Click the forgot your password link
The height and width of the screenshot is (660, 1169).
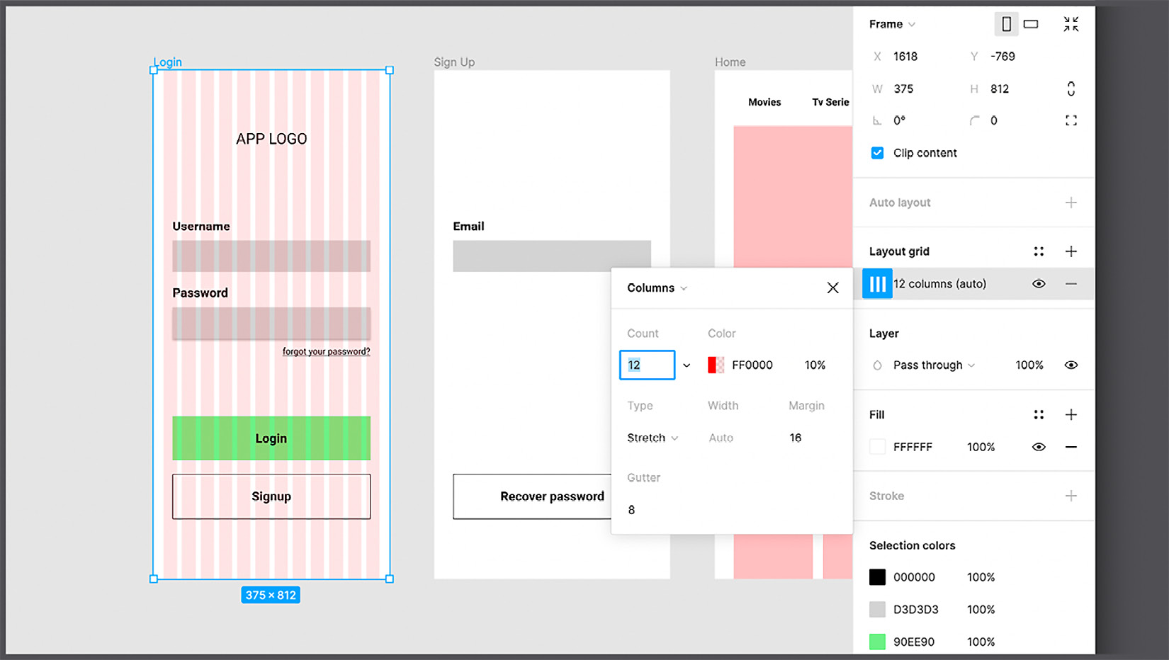[326, 351]
